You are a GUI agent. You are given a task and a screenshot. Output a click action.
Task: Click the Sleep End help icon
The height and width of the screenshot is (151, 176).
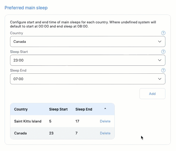click(163, 70)
